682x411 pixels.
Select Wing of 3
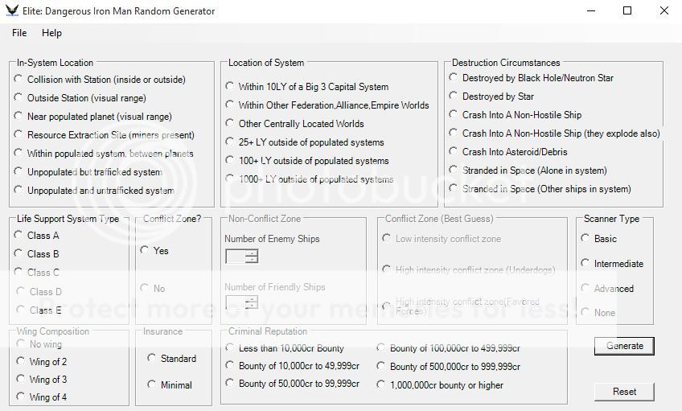pyautogui.click(x=42, y=380)
